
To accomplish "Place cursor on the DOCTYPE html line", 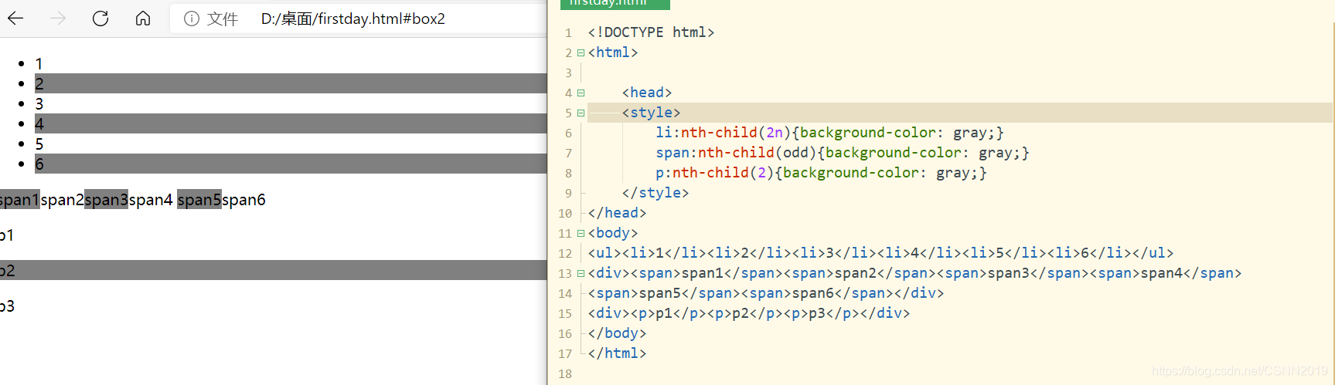I will pos(651,32).
